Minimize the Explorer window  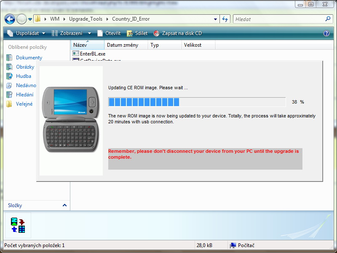pos(300,4)
